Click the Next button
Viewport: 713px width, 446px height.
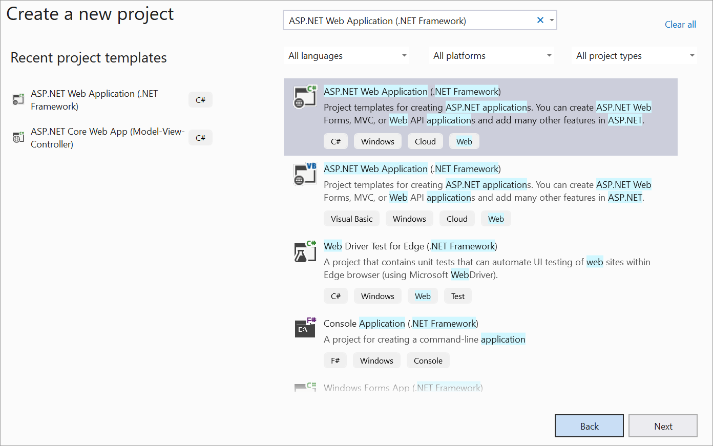[663, 426]
